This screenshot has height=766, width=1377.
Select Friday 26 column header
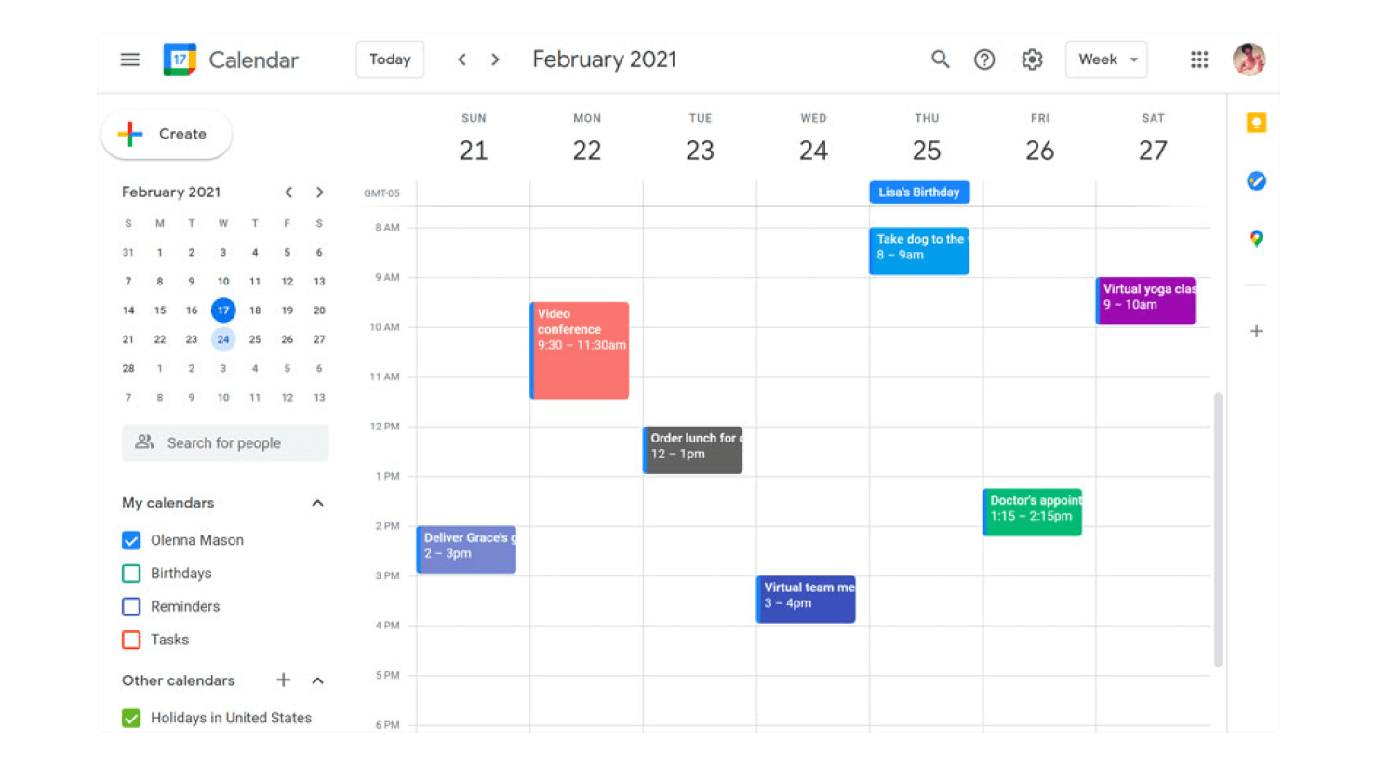[x=1039, y=139]
